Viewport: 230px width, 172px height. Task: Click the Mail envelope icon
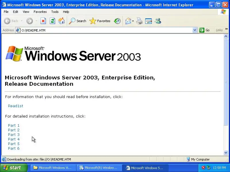[x=128, y=21]
